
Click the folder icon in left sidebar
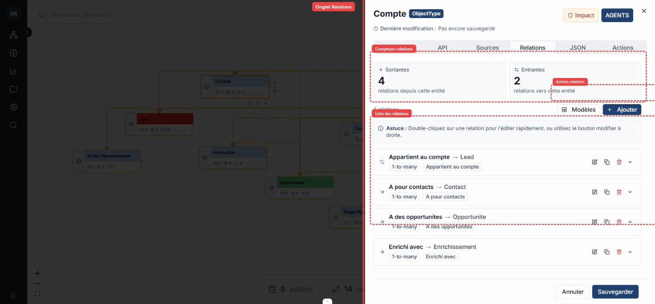(13, 89)
